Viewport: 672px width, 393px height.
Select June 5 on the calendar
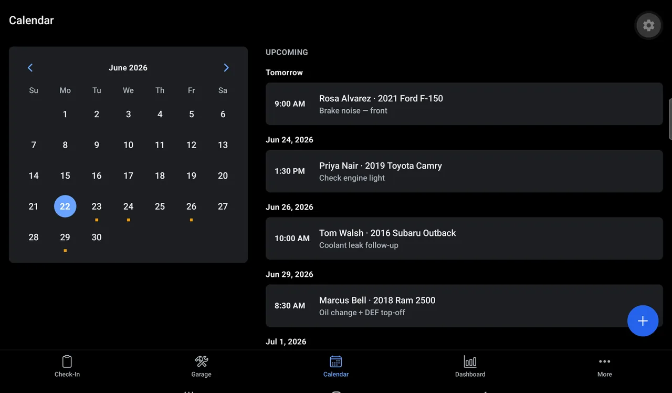coord(191,114)
